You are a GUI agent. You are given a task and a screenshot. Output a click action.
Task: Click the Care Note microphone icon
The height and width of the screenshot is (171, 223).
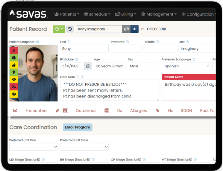tap(82, 77)
